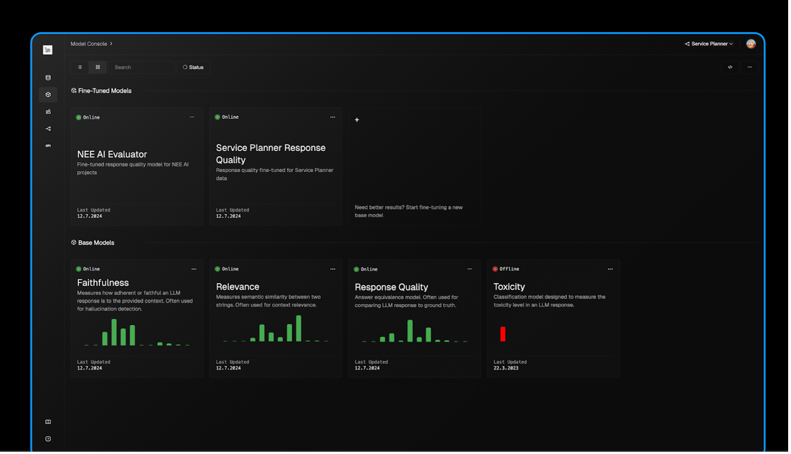Open options menu on Toxicity card
Image resolution: width=791 pixels, height=454 pixels.
[610, 269]
